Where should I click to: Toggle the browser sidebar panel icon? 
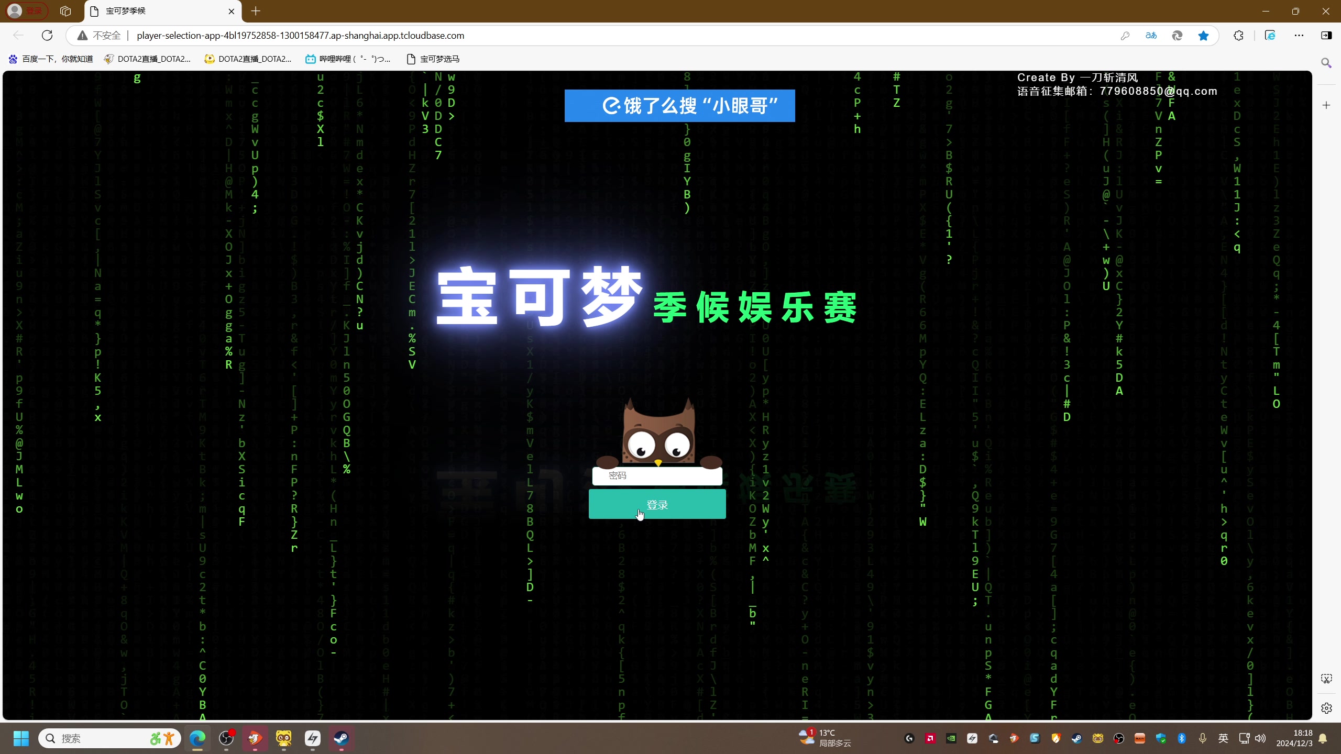point(1326,35)
